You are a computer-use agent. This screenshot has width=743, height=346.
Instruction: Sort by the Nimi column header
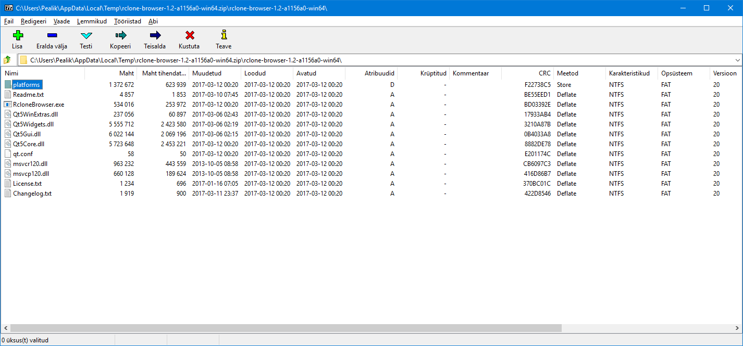coord(43,73)
